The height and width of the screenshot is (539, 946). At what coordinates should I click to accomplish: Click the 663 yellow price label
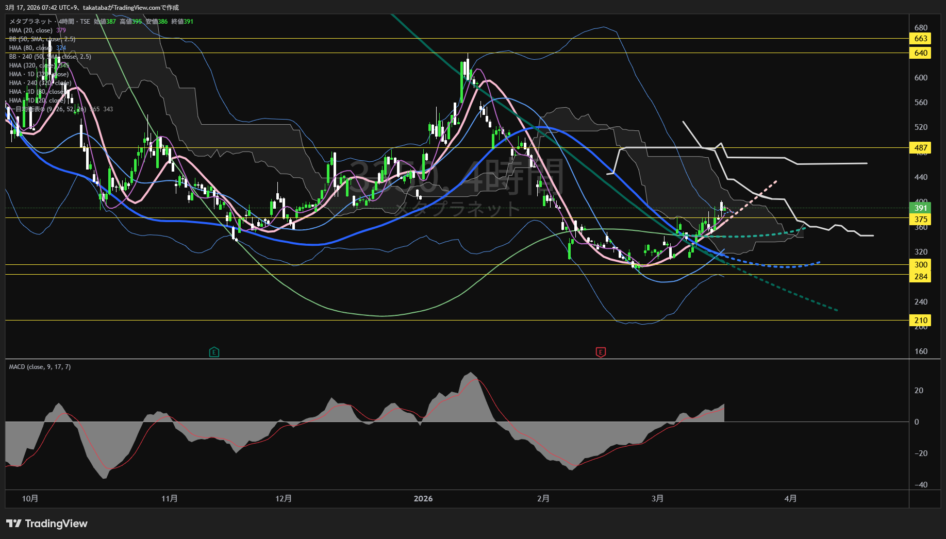tap(921, 39)
